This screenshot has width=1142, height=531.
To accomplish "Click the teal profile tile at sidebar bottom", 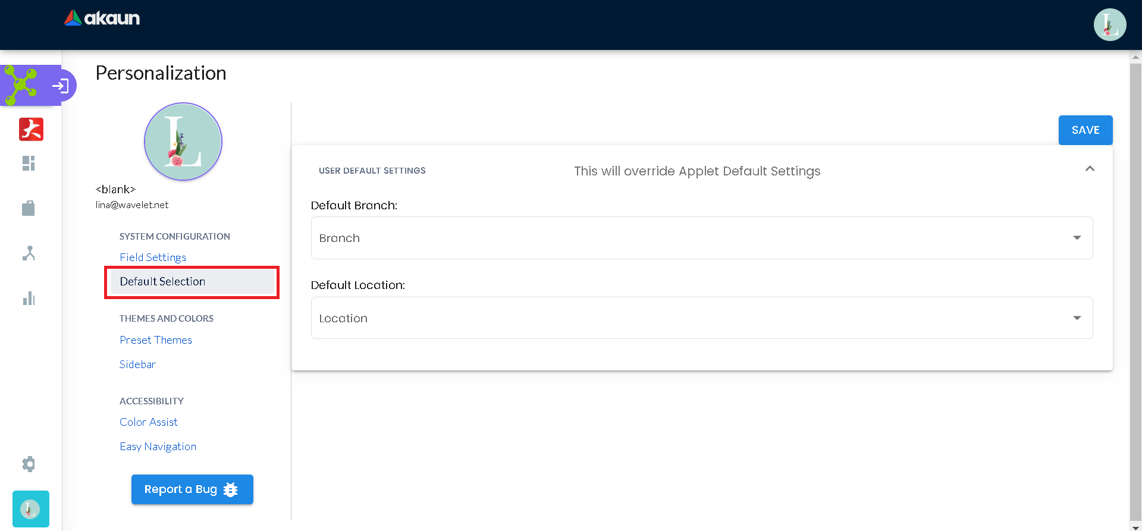I will point(31,509).
